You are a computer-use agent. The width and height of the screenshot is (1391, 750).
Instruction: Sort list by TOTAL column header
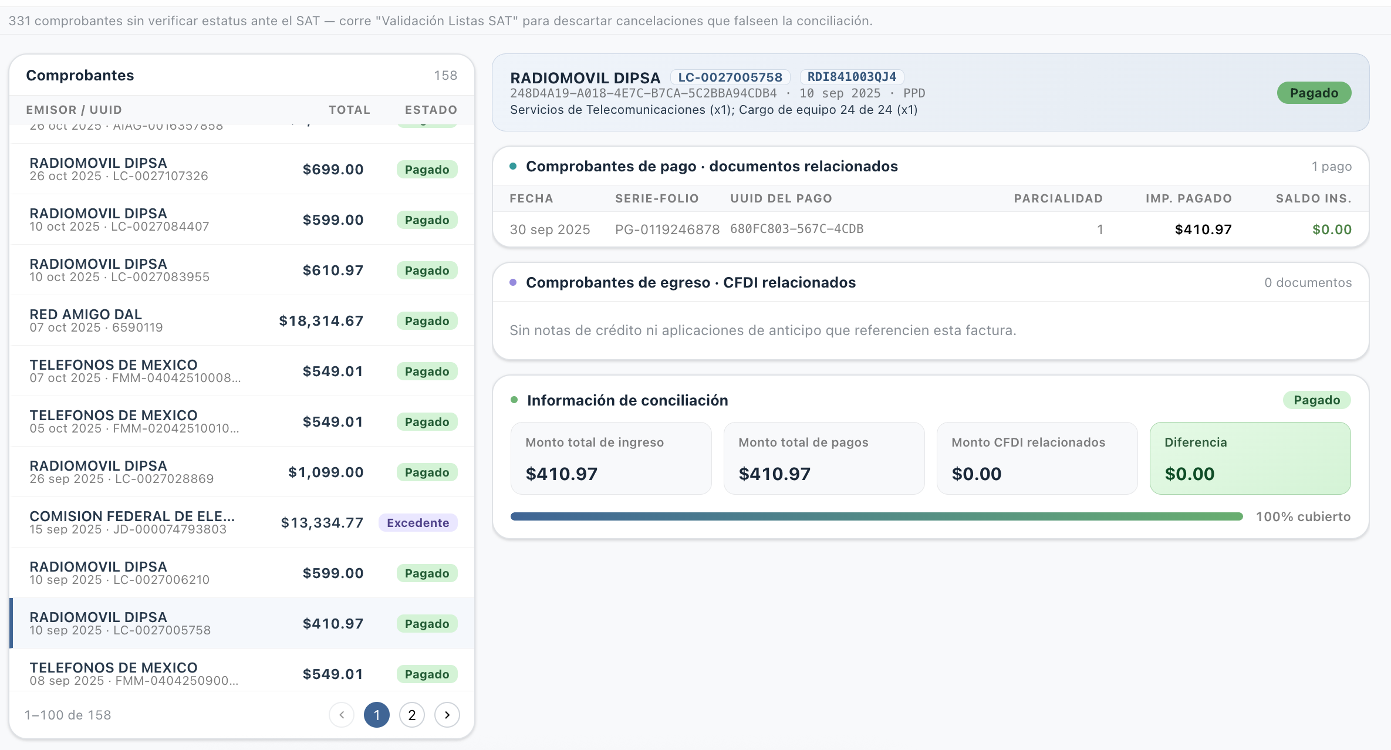click(349, 110)
